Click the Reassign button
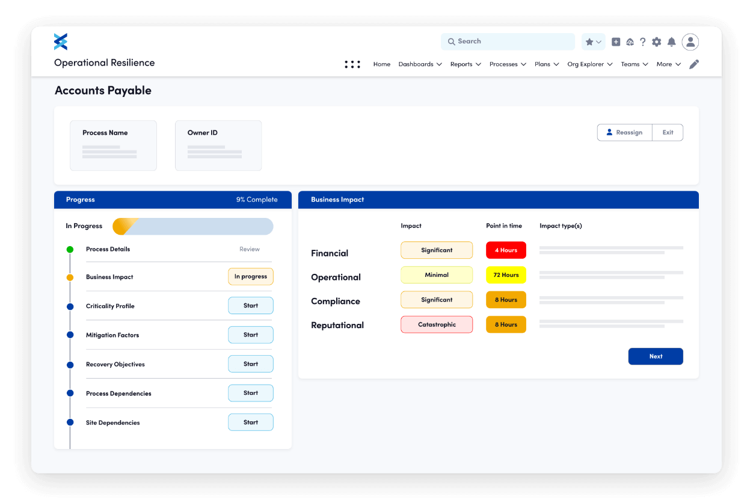 coord(624,132)
